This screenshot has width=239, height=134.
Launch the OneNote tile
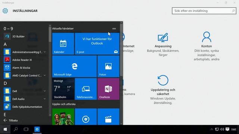[108, 89]
